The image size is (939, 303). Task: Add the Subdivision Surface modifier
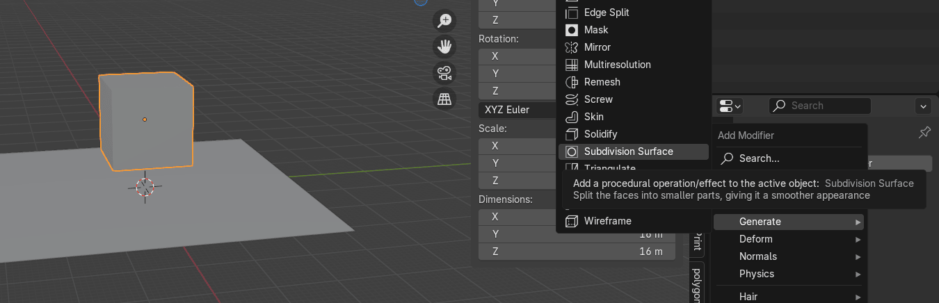(628, 151)
